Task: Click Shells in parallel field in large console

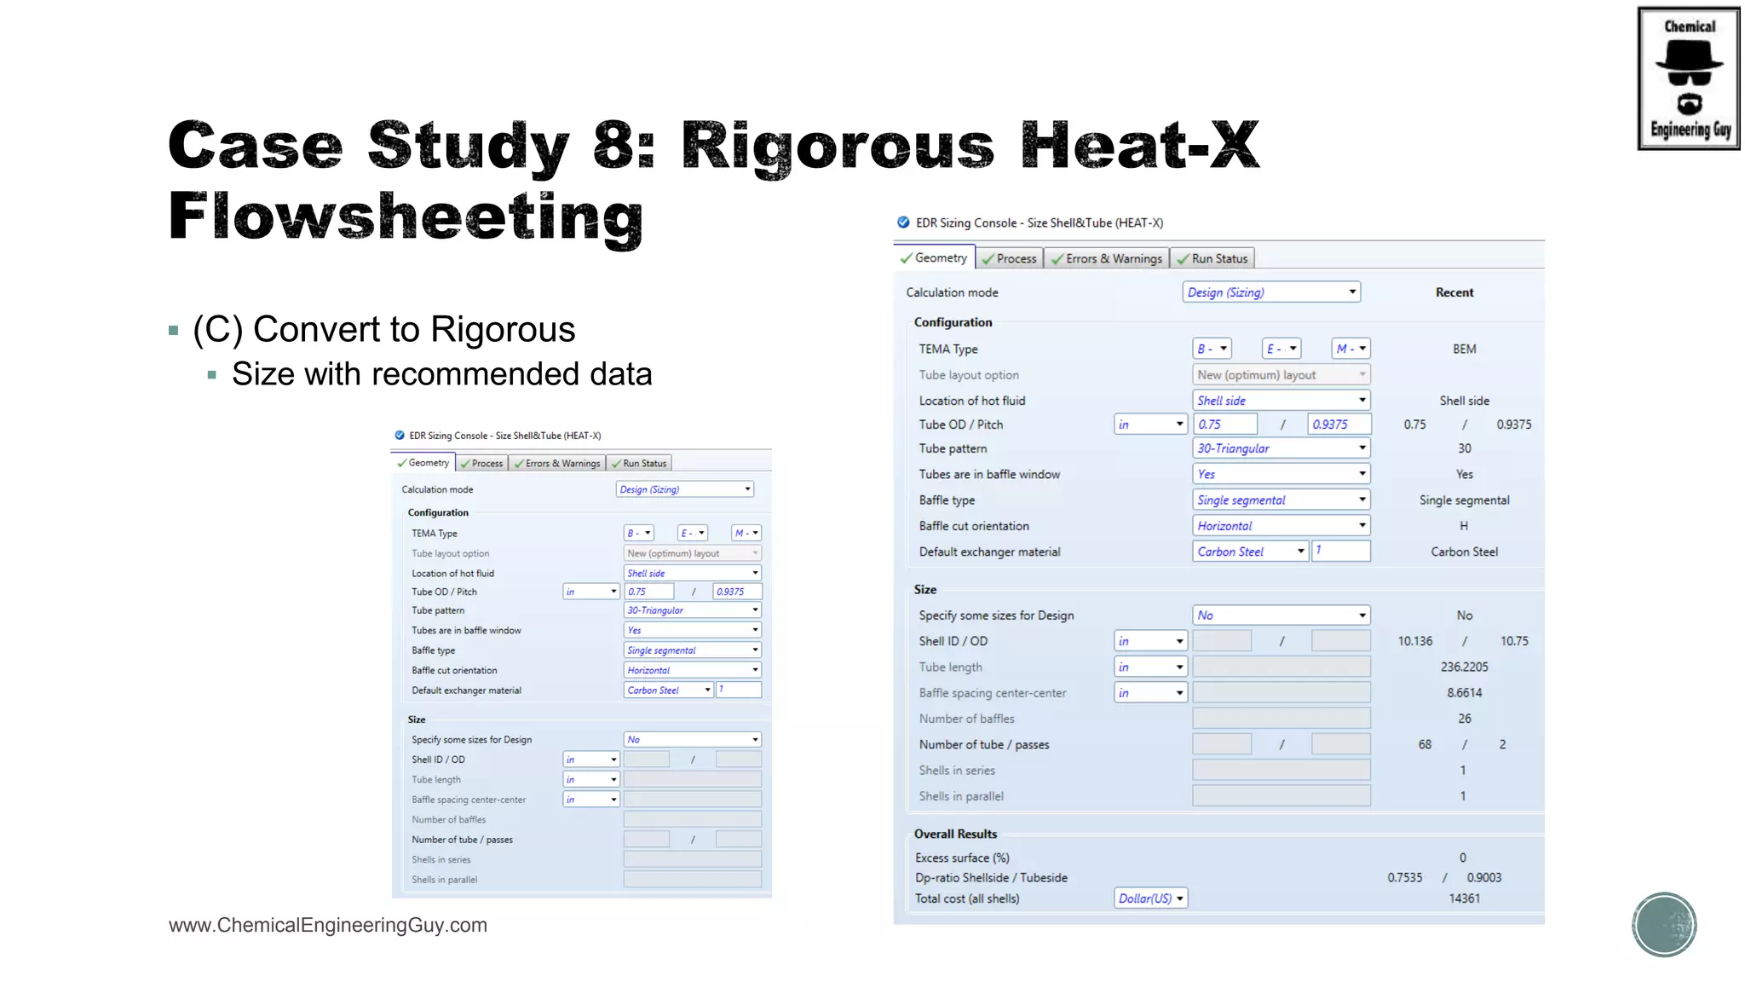Action: click(1281, 796)
